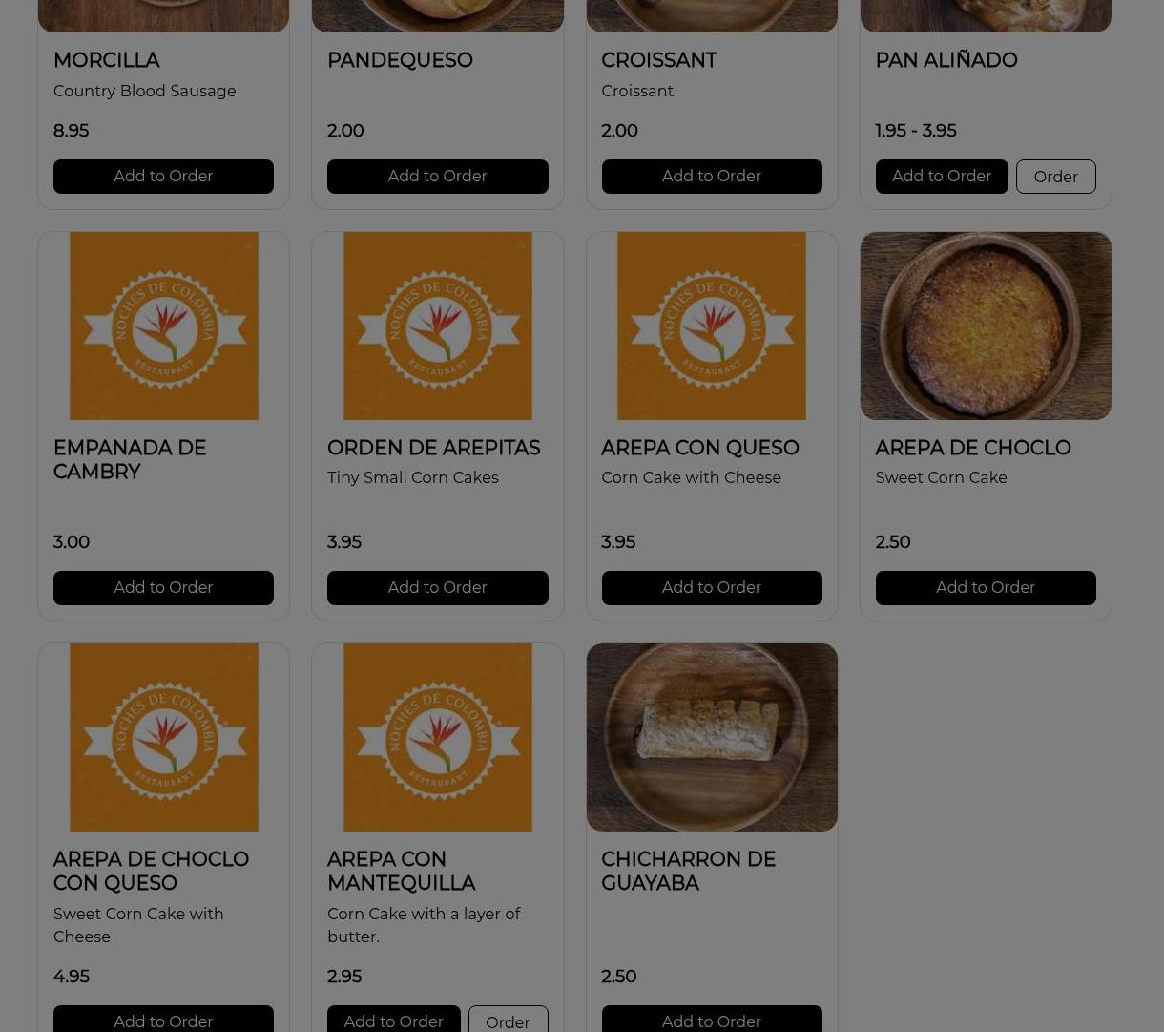The image size is (1164, 1032).
Task: Add Croissant to the order
Action: click(x=712, y=177)
